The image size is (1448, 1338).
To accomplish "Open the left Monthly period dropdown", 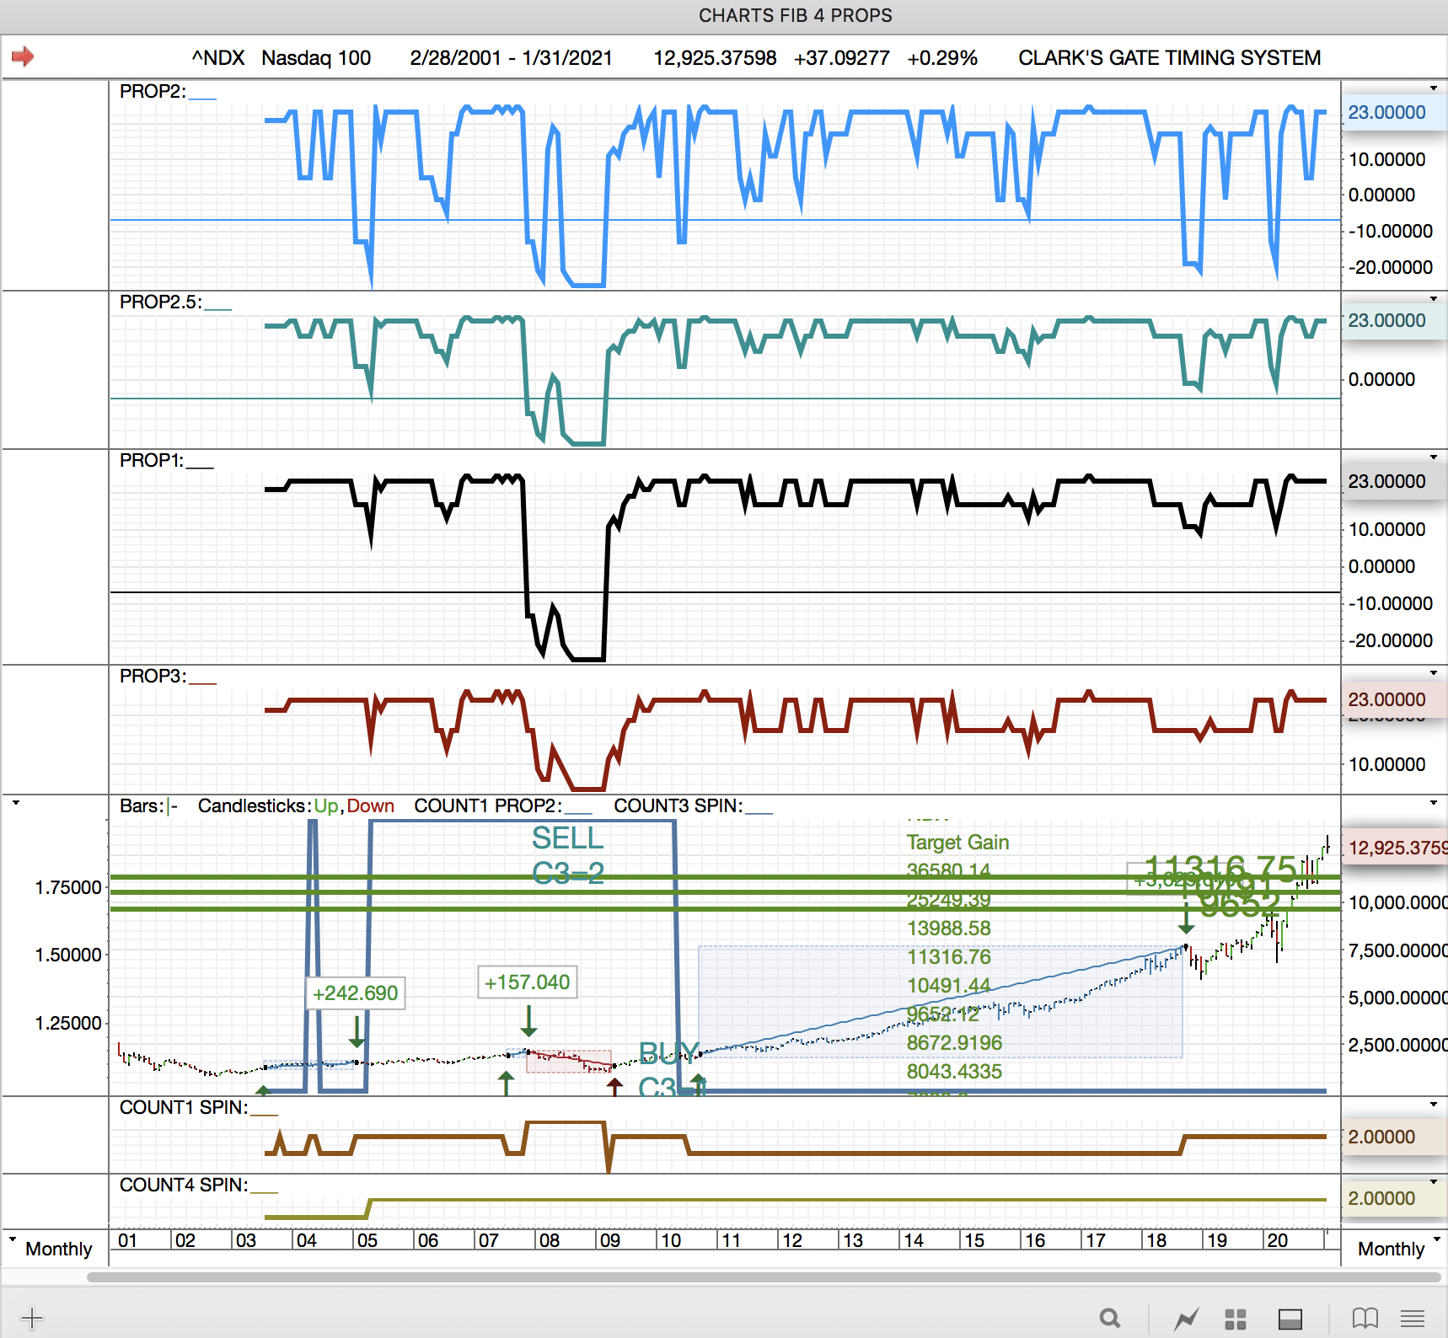I will tap(13, 1239).
